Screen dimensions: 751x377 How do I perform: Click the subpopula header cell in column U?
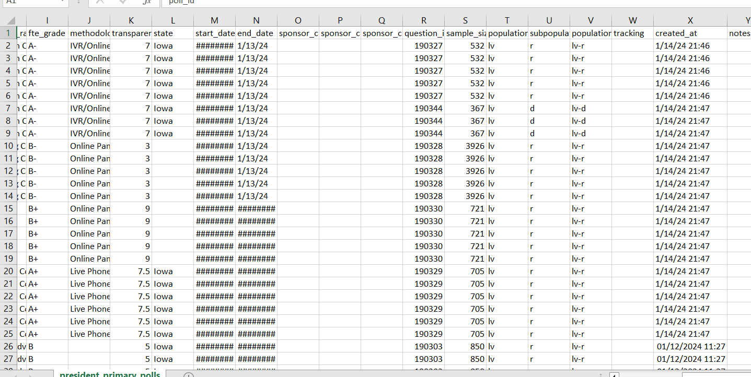(x=549, y=33)
